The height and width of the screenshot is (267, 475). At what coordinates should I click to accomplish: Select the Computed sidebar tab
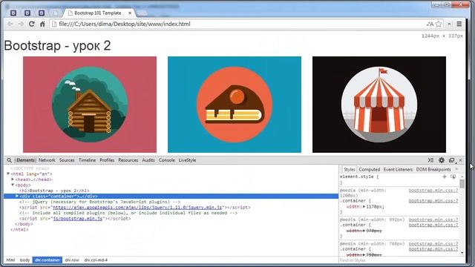tap(370, 170)
